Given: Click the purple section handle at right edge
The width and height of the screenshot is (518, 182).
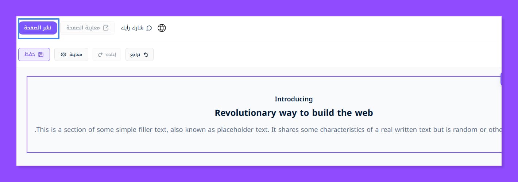Looking at the screenshot, I should pyautogui.click(x=500, y=78).
